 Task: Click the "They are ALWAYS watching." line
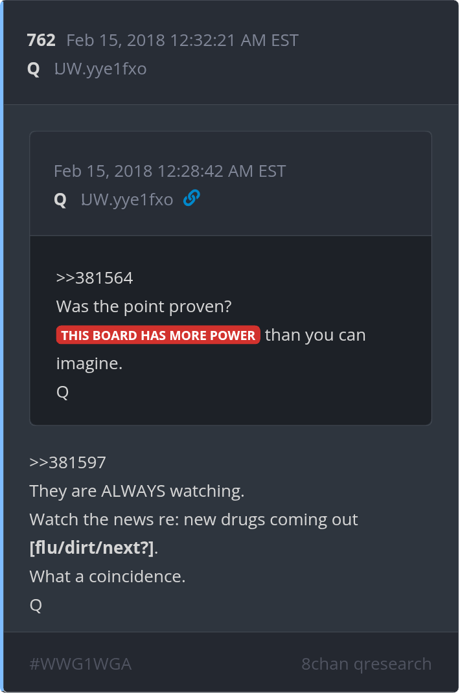[137, 491]
